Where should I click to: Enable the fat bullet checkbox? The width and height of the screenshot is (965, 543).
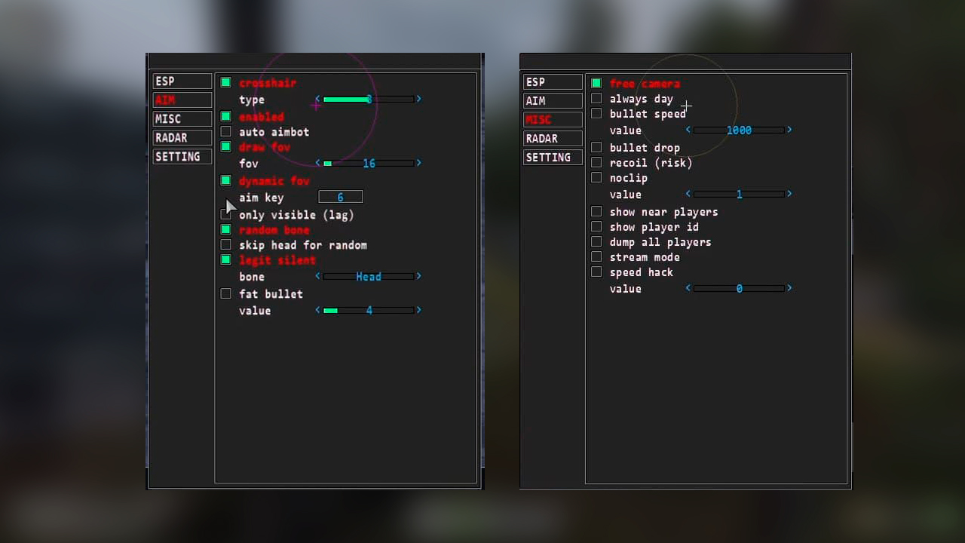coord(225,294)
